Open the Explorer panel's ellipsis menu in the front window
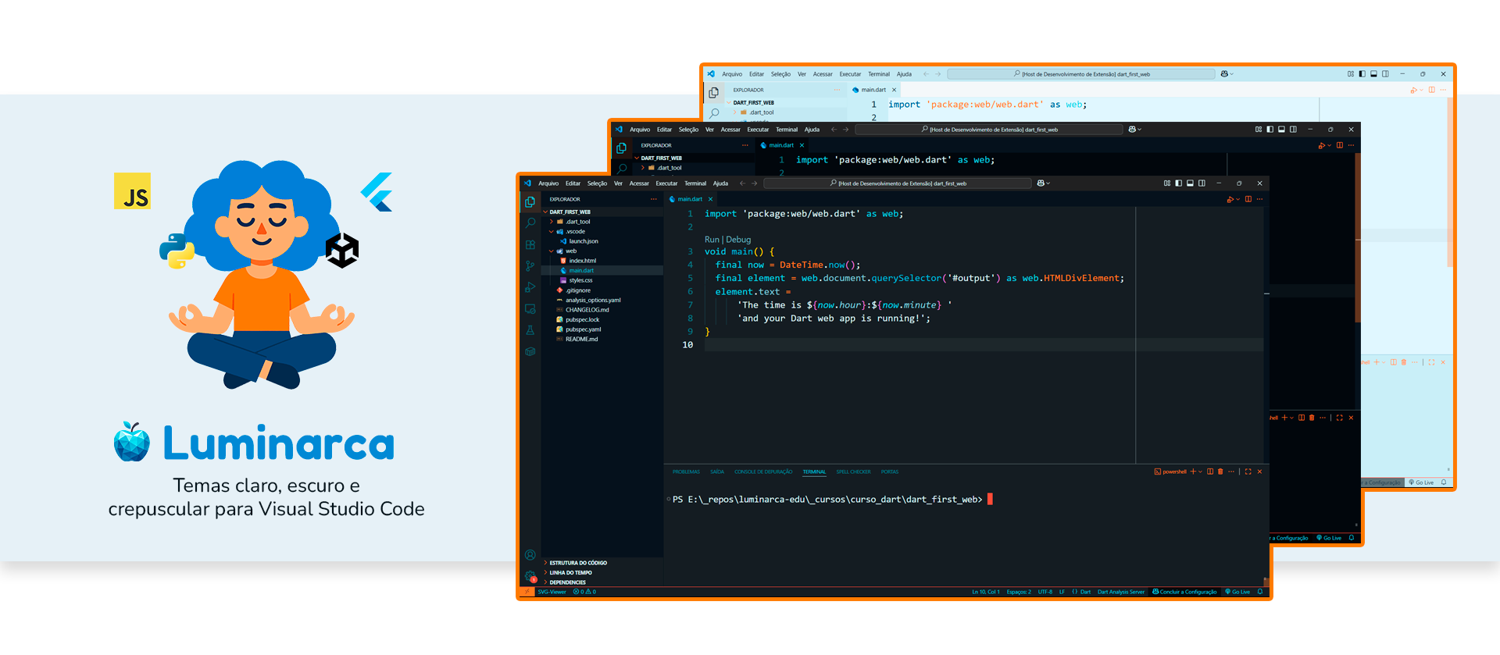1500x655 pixels. 654,199
